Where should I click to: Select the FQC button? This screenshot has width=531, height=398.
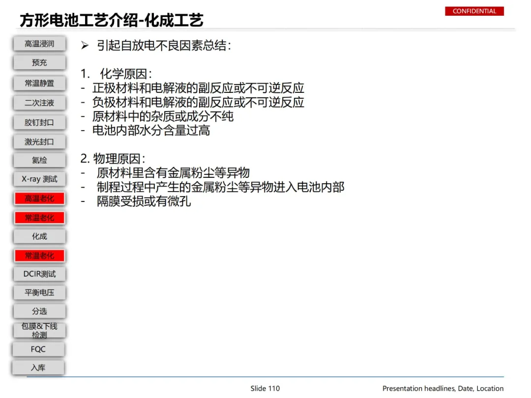click(x=38, y=349)
